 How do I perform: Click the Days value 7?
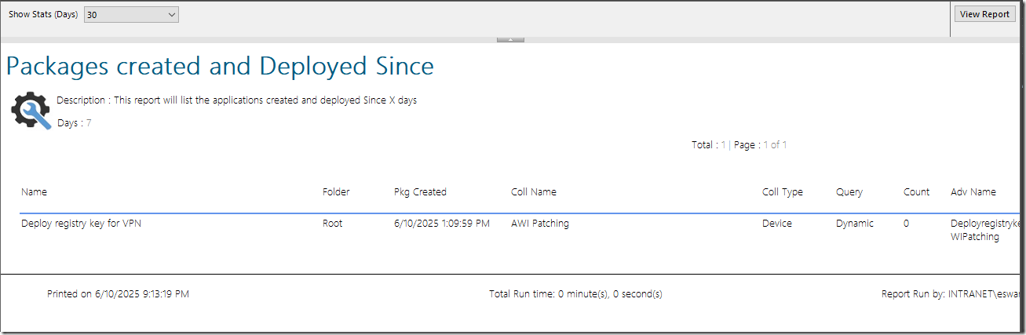tap(89, 123)
